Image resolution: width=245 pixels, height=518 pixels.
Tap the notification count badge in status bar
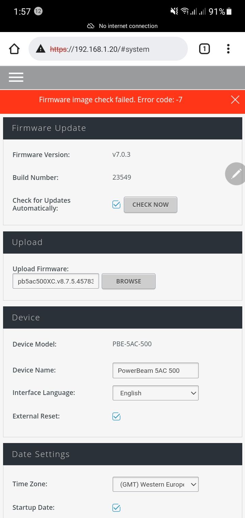[x=38, y=11]
